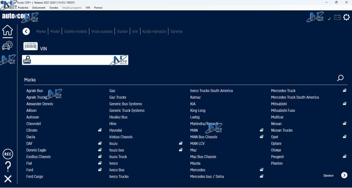Click the battery status icon
This screenshot has width=352, height=188.
coord(337,17)
